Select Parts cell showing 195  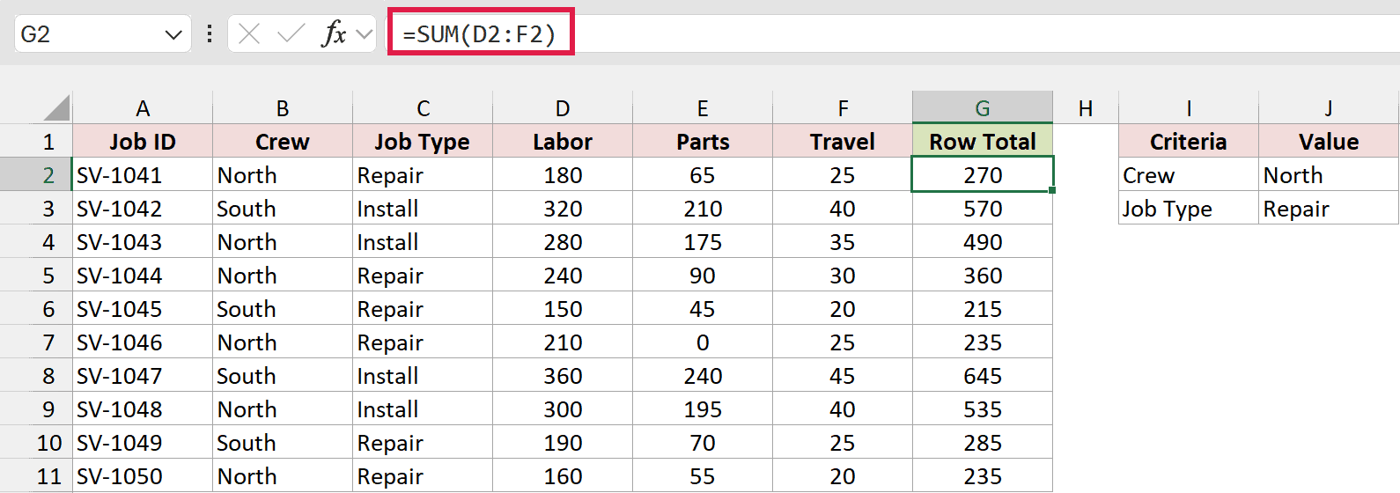click(703, 408)
